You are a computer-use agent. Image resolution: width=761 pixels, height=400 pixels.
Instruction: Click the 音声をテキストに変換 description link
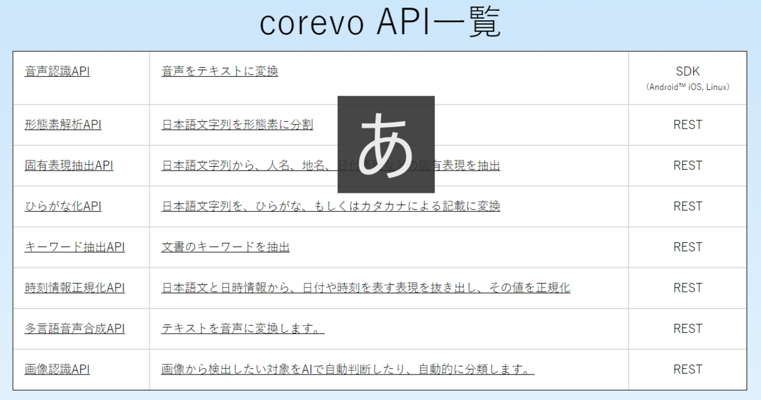(x=219, y=71)
